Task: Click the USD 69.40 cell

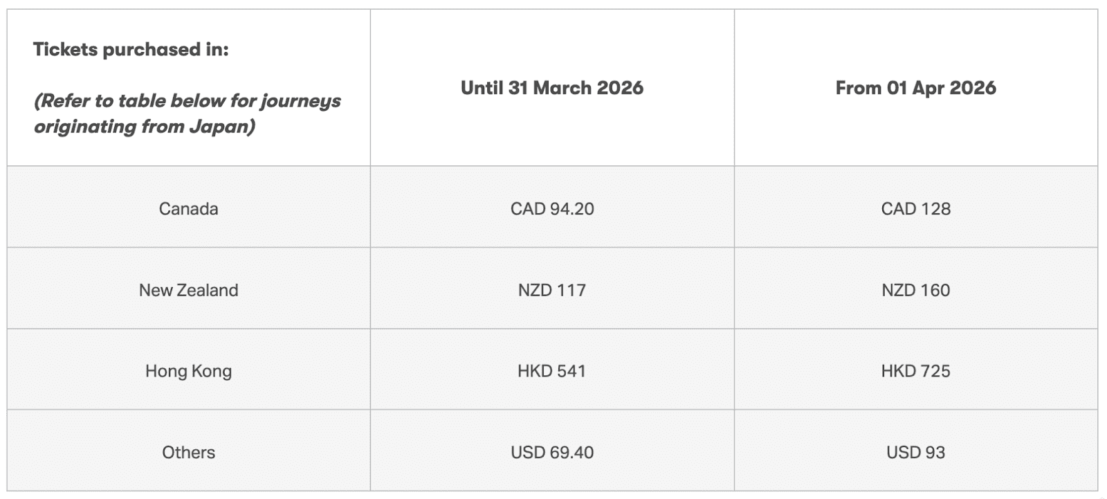Action: tap(551, 453)
